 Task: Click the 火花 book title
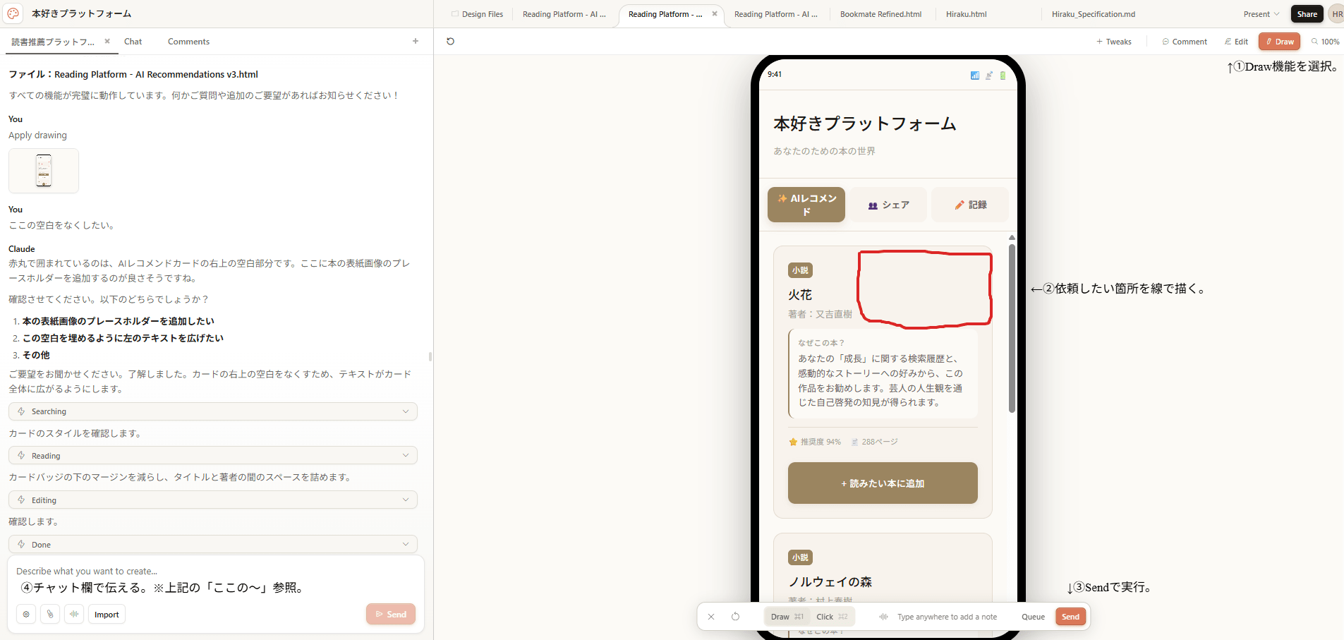tap(800, 295)
